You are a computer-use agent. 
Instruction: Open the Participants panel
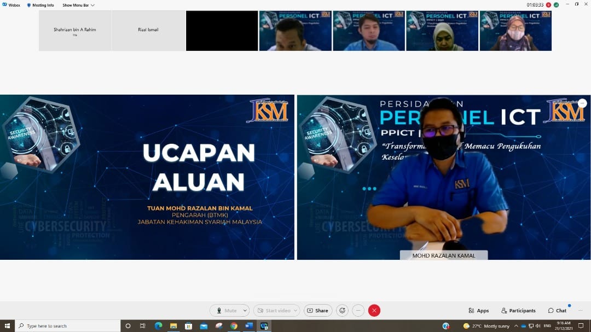518,311
